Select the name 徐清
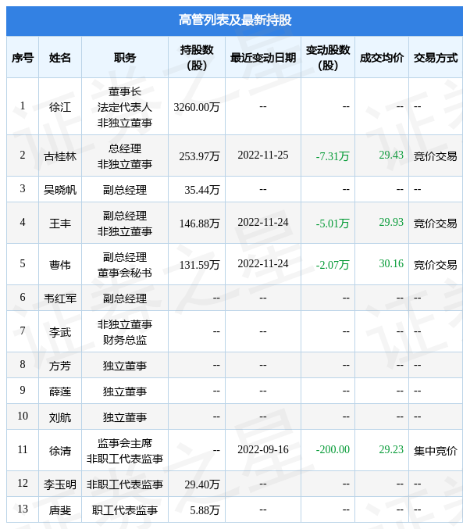The width and height of the screenshot is (463, 529). (x=60, y=451)
